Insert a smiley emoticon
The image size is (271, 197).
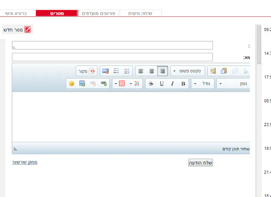[72, 84]
